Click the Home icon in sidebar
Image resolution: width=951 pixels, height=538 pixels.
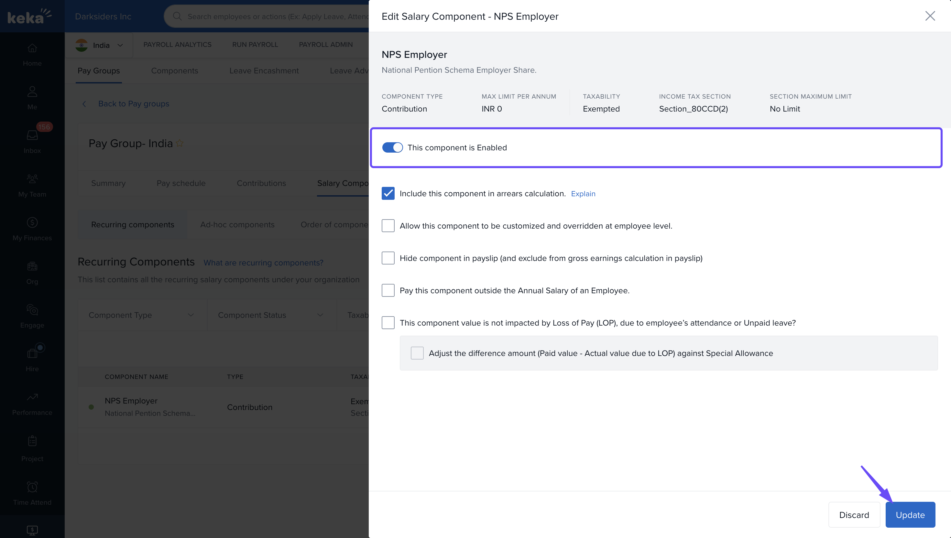32,48
